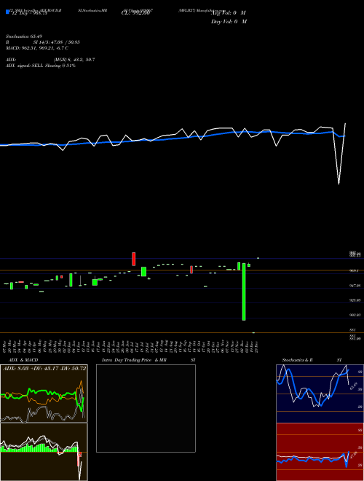
Task: Click the 'ADX signal: SELL Slowing @ 51%' text
Action: point(41,66)
